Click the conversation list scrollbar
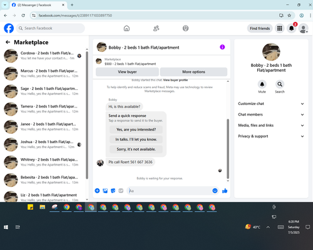Image resolution: width=313 pixels, height=250 pixels. pos(87,114)
